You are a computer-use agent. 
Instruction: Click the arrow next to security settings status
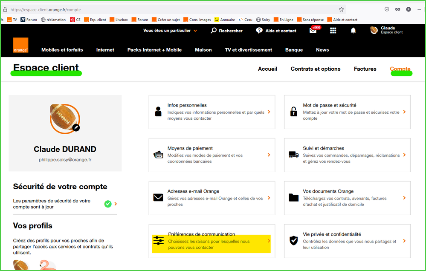pyautogui.click(x=116, y=204)
